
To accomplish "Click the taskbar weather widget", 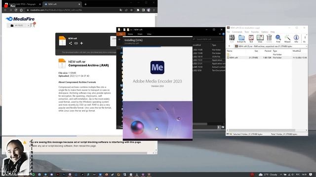I will tap(268, 175).
